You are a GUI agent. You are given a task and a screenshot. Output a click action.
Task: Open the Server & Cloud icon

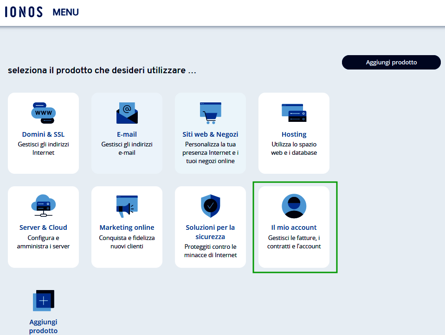[43, 206]
